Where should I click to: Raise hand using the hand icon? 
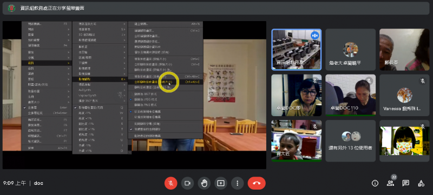(204, 183)
